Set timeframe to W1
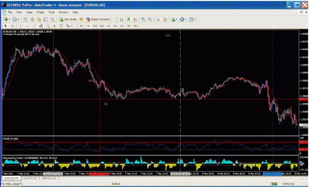This screenshot has width=310, height=187. [129, 26]
